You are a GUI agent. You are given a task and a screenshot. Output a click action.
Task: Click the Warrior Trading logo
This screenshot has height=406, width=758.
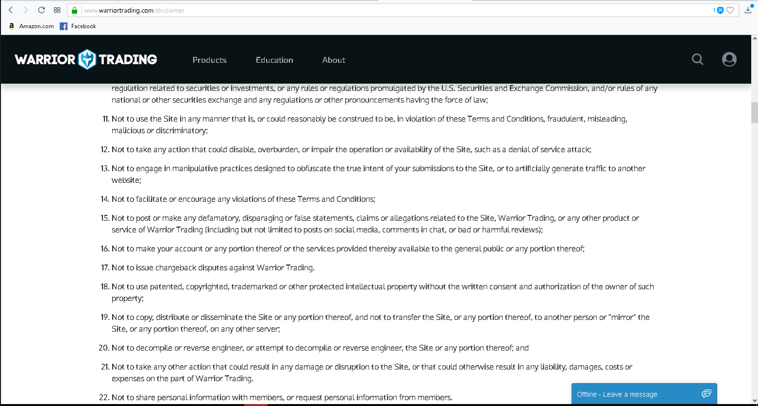86,59
